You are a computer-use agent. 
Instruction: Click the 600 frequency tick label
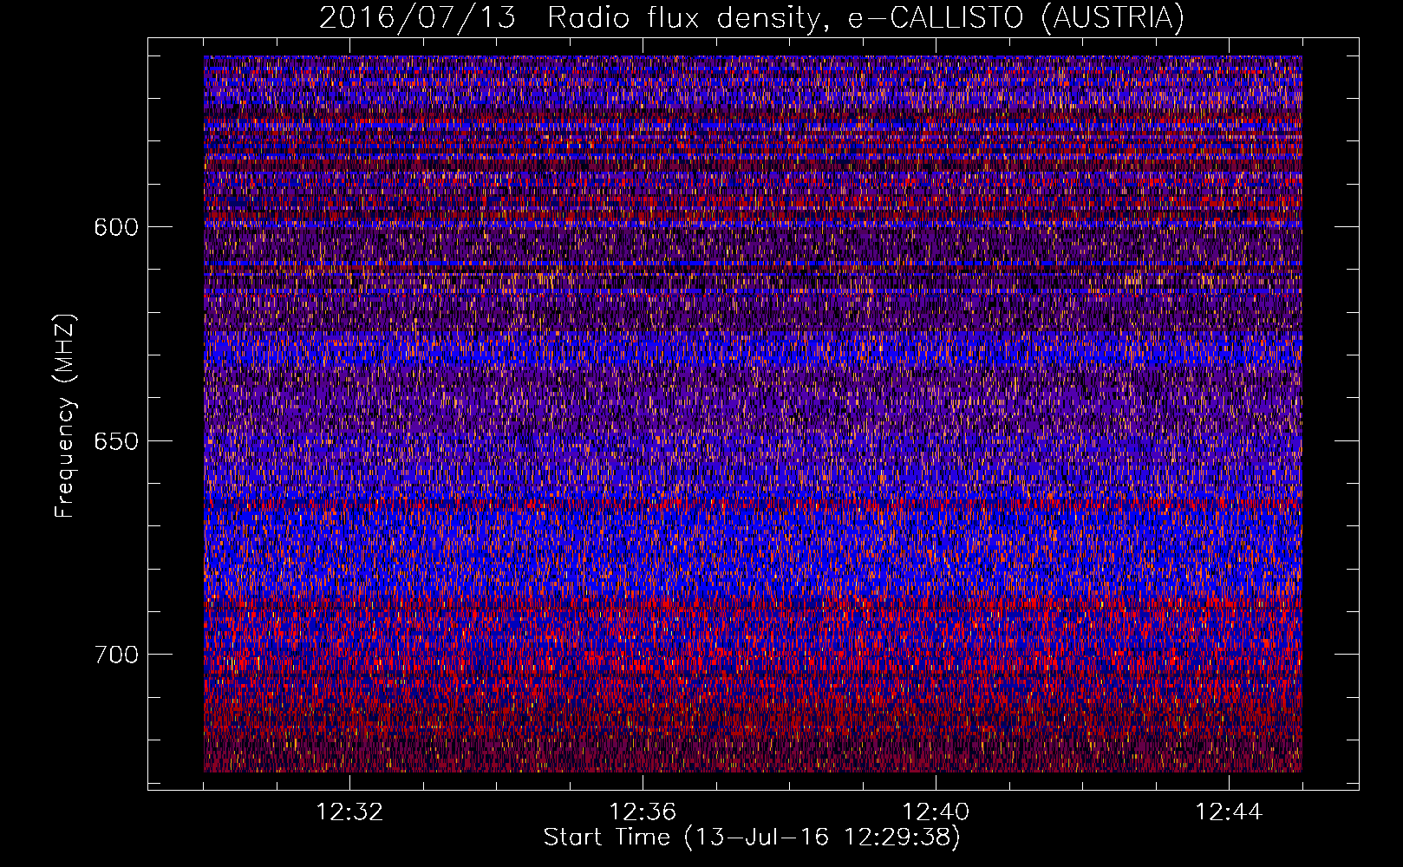(116, 227)
